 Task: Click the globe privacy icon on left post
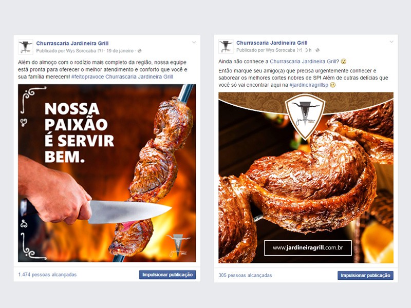tap(139, 51)
